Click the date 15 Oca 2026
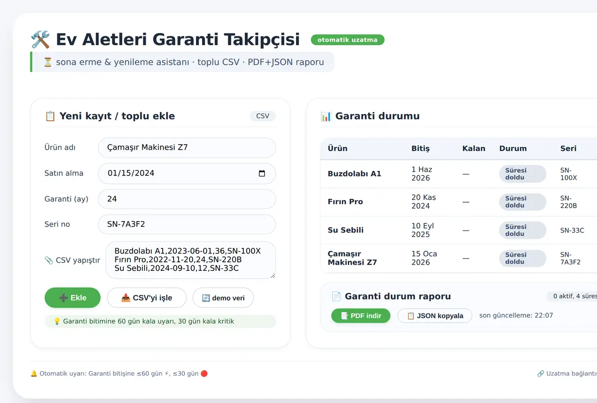Viewport: 597px width, 403px height. click(x=424, y=258)
